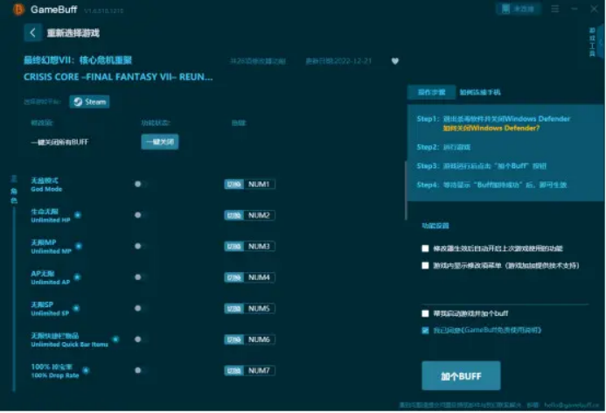Viewport: 606px width, 413px height.
Task: Expand the game tools side panel
Action: (x=596, y=41)
